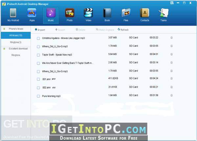Open the Tasks section
This screenshot has width=197, height=141.
click(x=164, y=15)
